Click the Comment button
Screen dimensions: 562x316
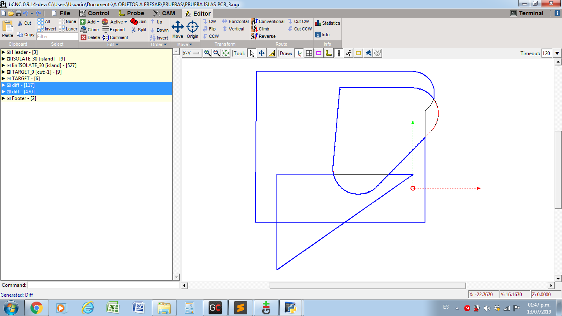click(x=115, y=37)
